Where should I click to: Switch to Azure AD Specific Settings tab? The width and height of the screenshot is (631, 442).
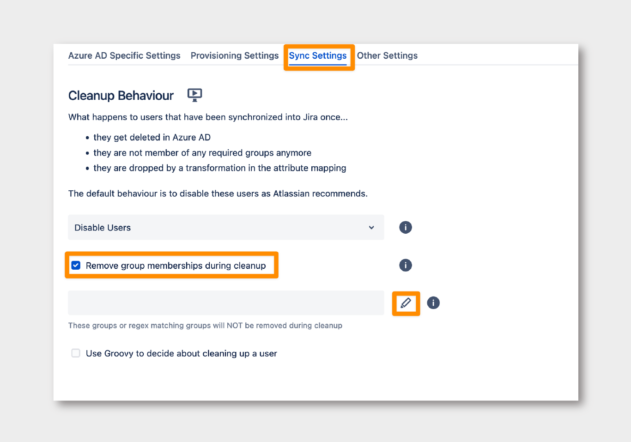click(x=124, y=55)
